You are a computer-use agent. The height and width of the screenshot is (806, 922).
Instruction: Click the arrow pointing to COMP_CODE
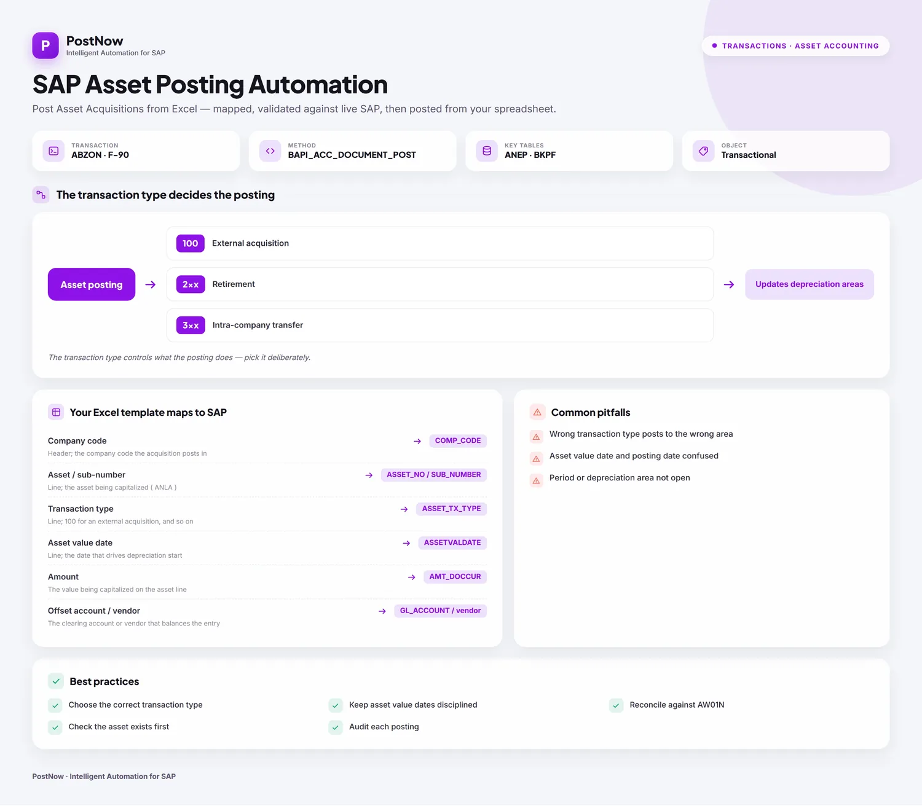(417, 441)
